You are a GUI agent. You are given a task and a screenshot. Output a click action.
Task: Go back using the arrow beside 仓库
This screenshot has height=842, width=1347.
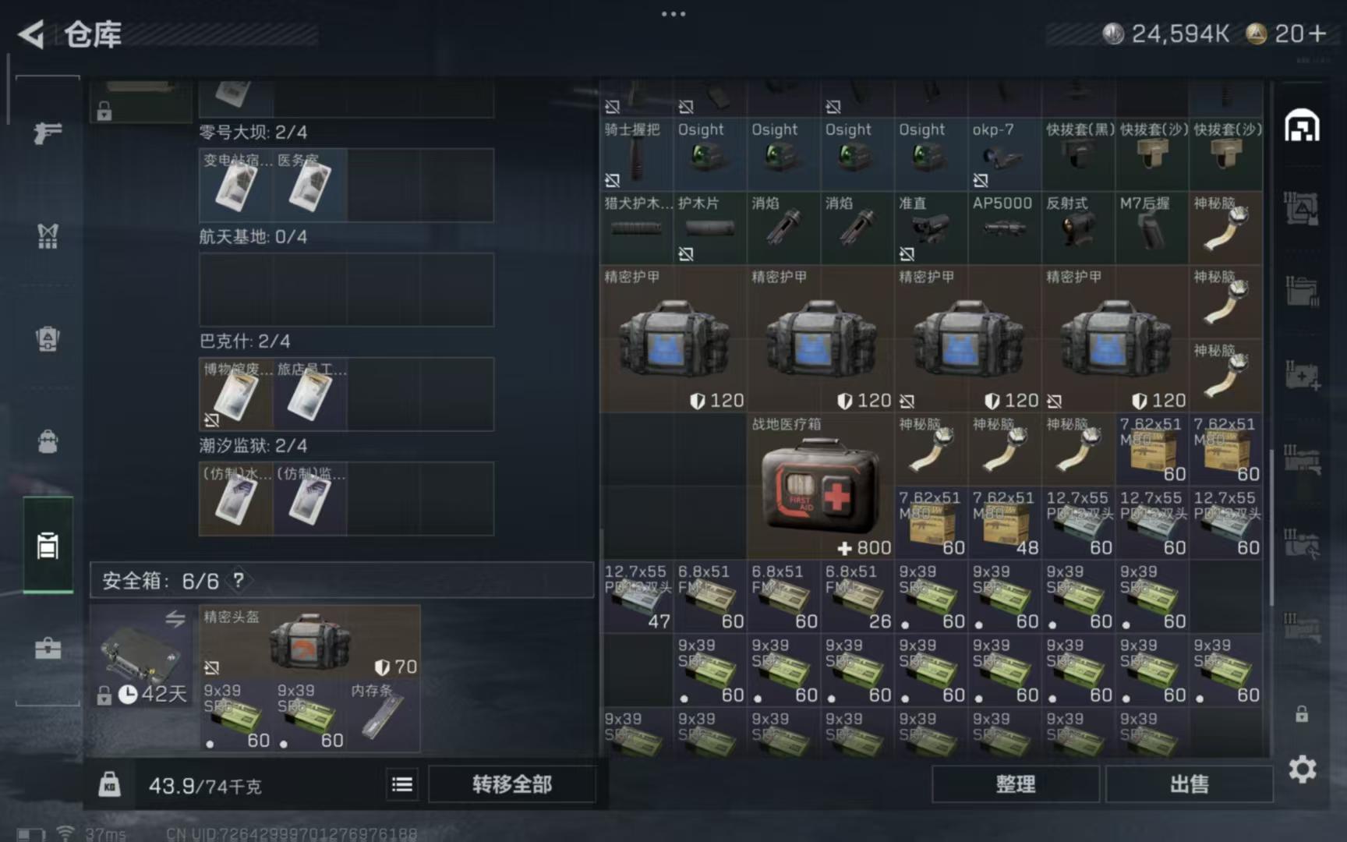coord(32,34)
